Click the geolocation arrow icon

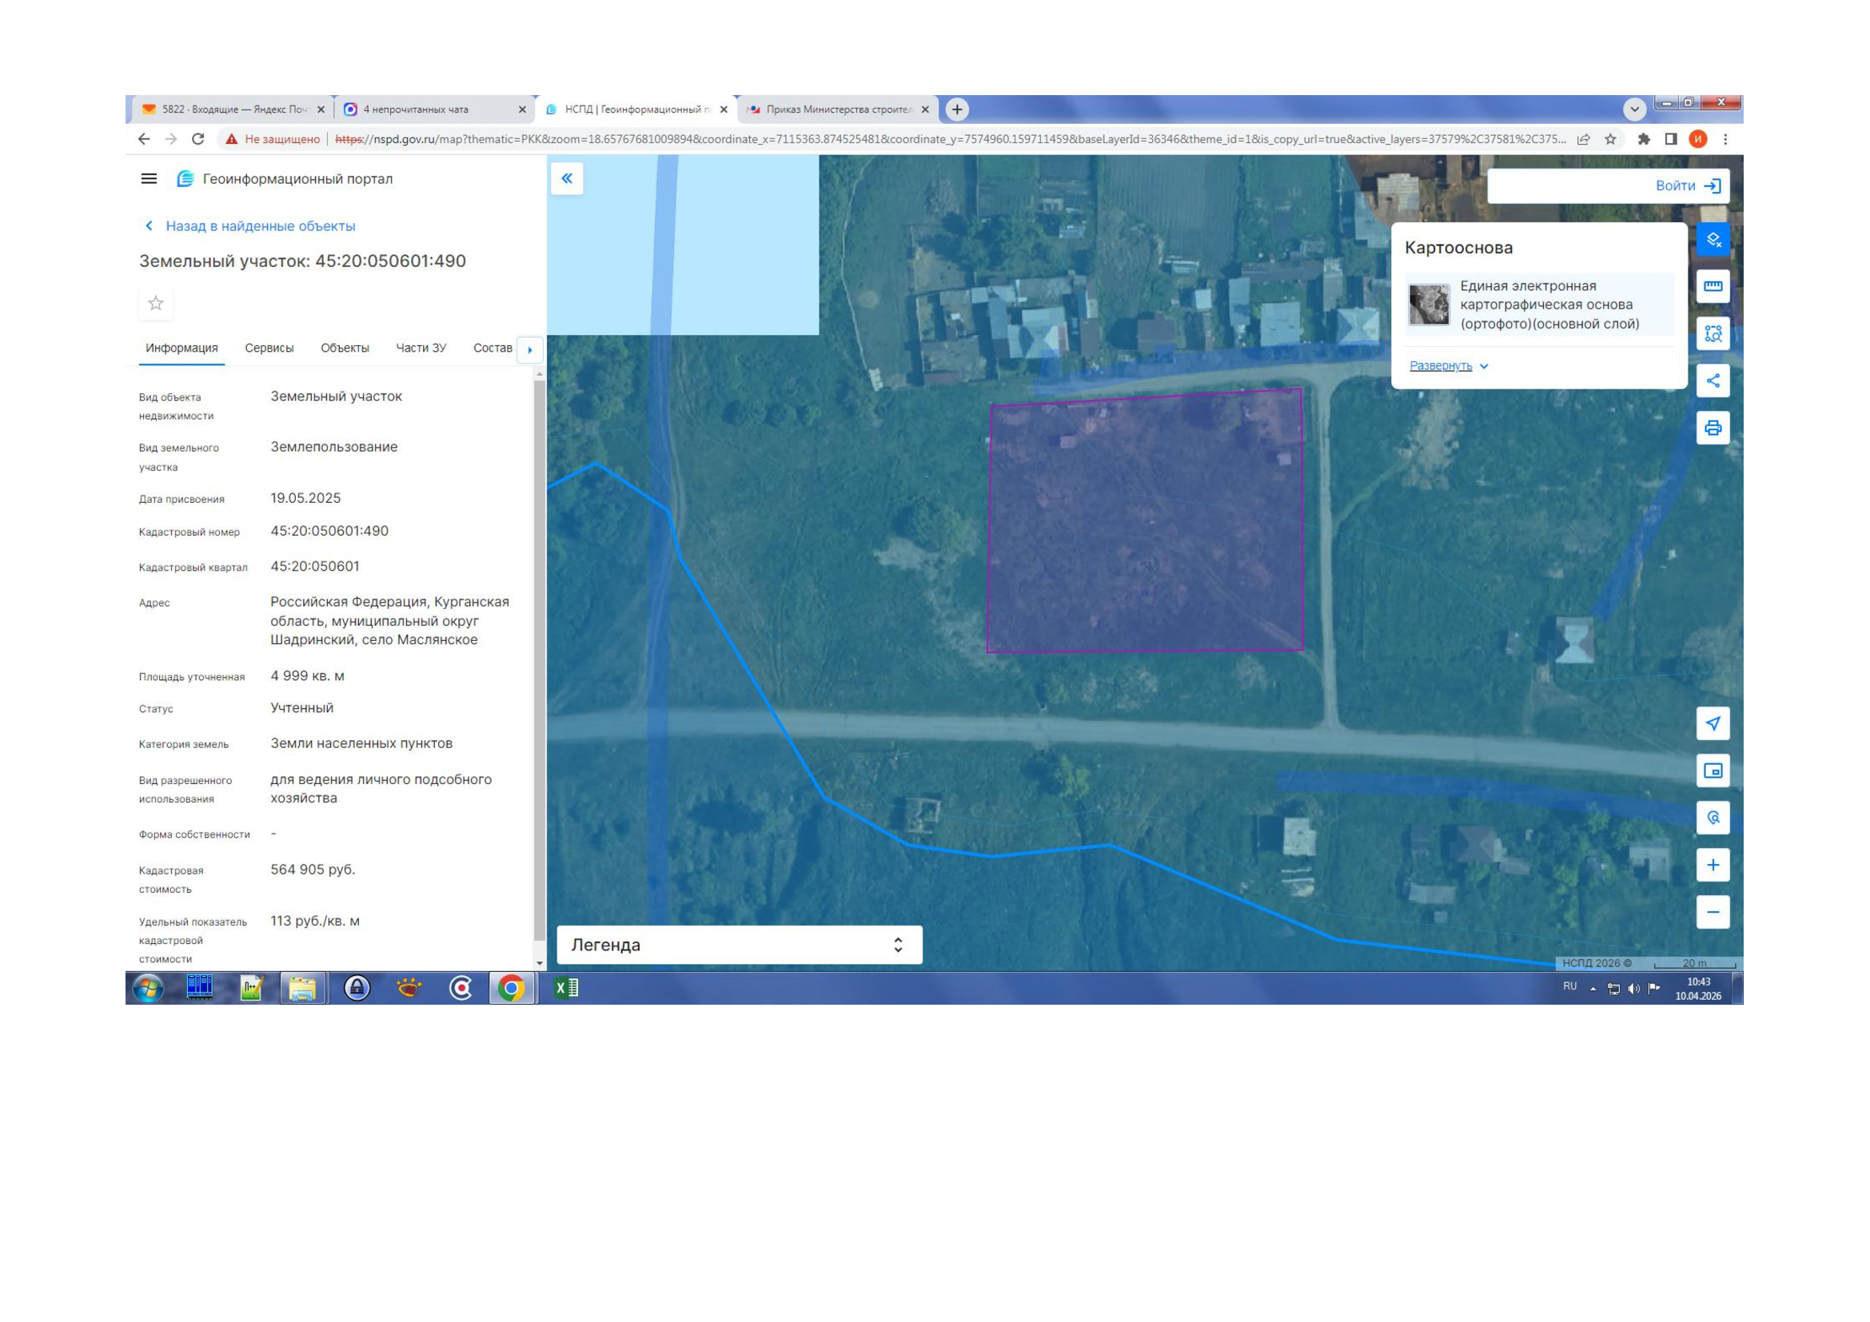click(1712, 723)
